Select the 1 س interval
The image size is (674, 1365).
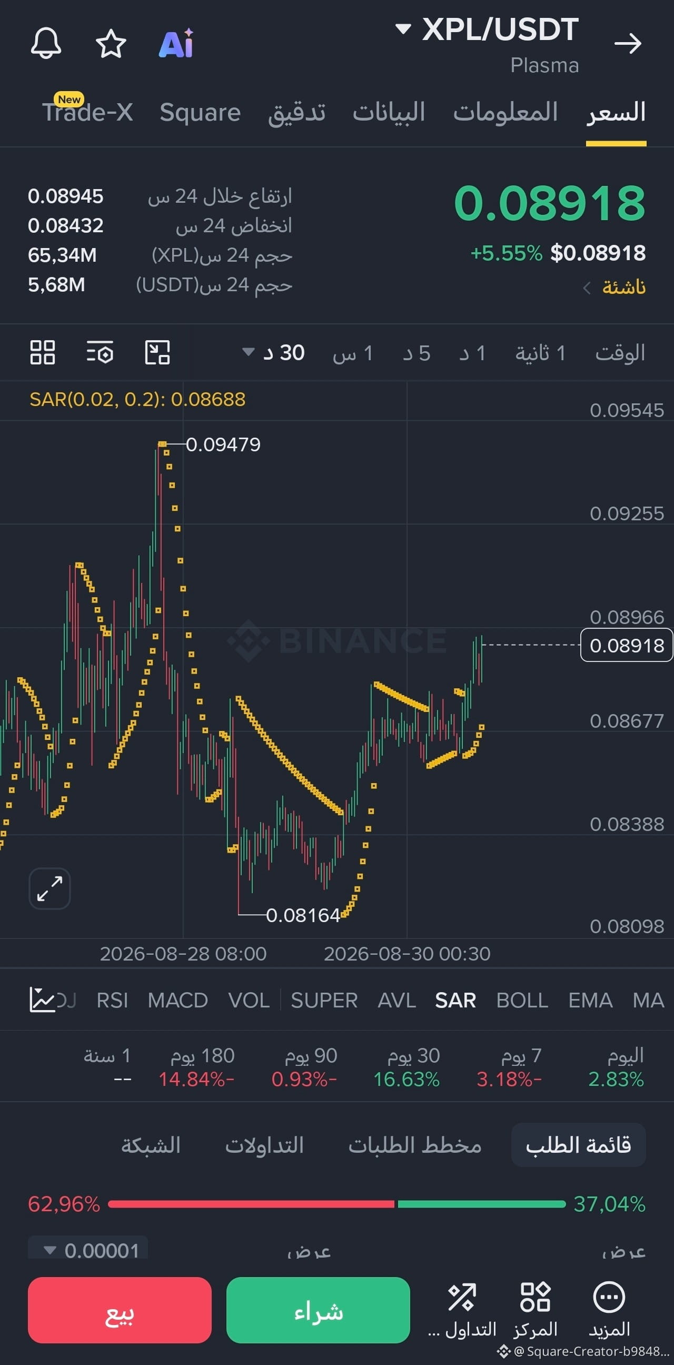click(x=353, y=353)
